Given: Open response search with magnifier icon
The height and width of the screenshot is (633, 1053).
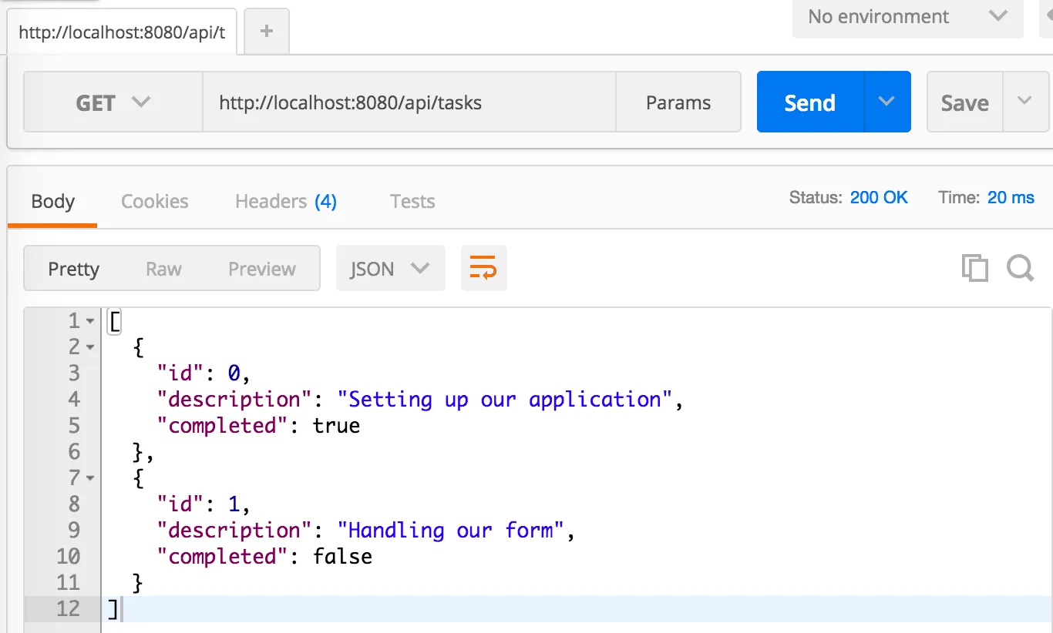Looking at the screenshot, I should coord(1021,268).
